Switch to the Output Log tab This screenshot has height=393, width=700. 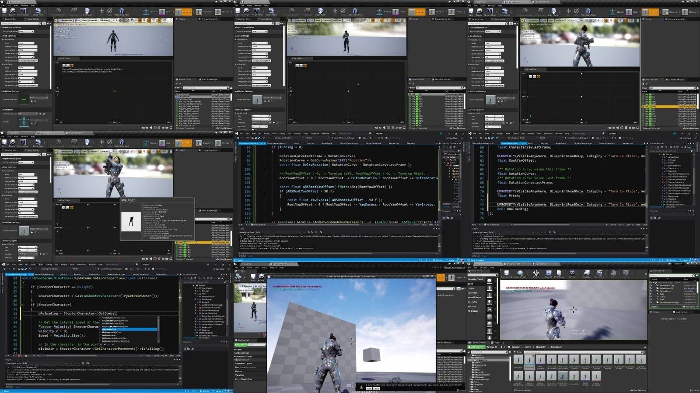498,343
